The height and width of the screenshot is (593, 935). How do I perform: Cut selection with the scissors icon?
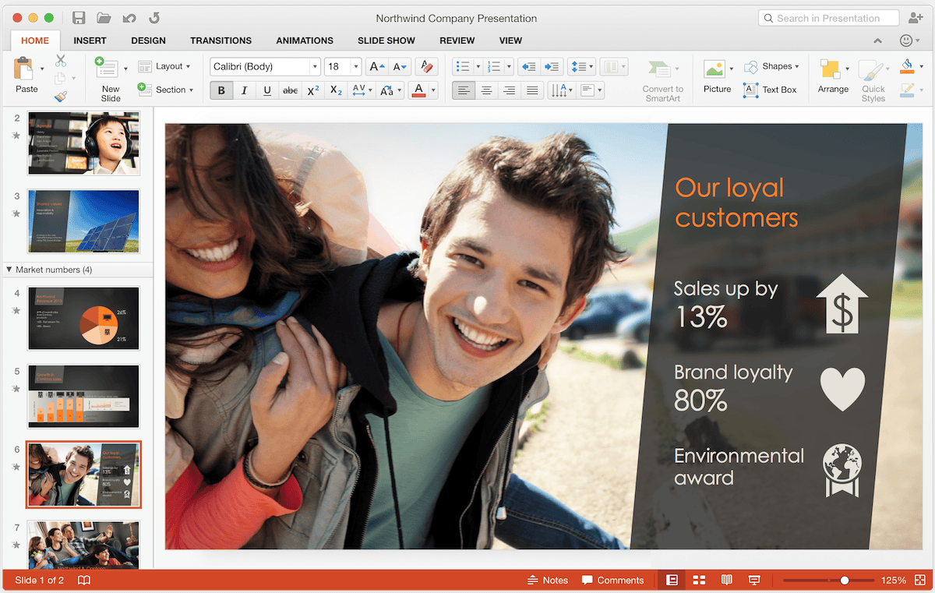(61, 61)
